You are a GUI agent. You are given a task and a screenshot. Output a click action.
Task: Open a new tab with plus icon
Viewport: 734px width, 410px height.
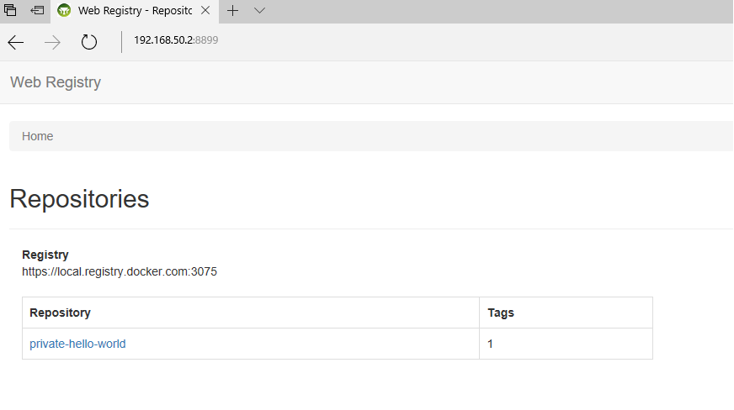[233, 11]
